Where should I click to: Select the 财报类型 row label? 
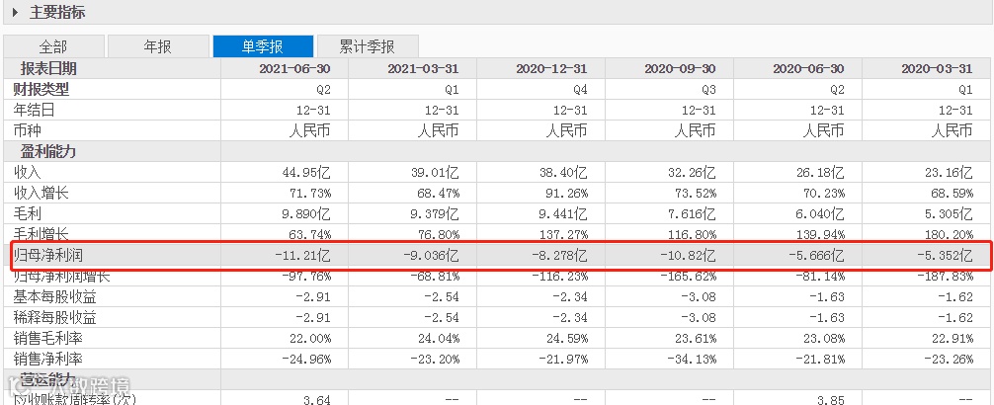click(41, 89)
